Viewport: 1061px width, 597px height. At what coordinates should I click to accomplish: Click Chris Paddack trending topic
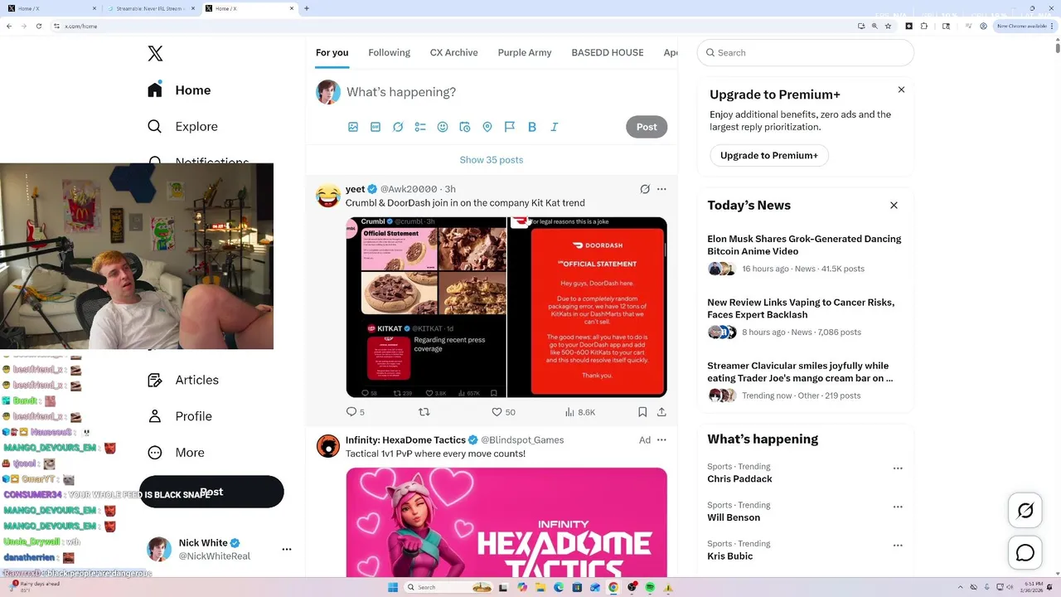point(739,478)
